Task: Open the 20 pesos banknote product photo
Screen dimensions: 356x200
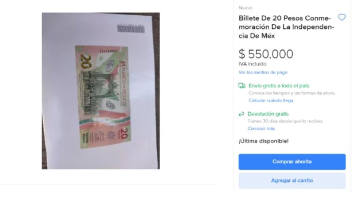Action: [101, 90]
